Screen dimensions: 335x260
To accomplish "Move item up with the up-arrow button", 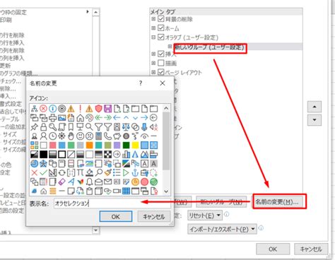I will click(x=315, y=107).
